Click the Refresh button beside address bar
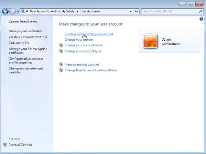The height and width of the screenshot is (154, 206). [x=136, y=11]
